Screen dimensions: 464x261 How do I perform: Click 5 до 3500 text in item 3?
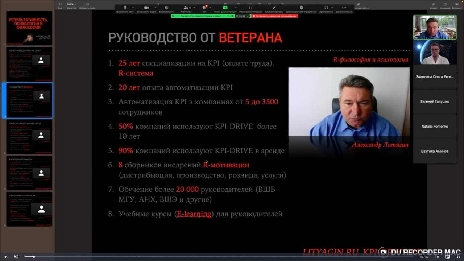(262, 102)
